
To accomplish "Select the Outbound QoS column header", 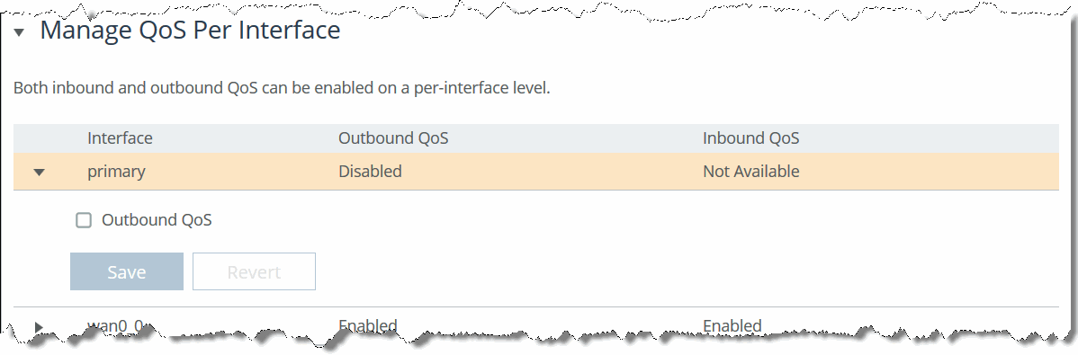I will 393,138.
